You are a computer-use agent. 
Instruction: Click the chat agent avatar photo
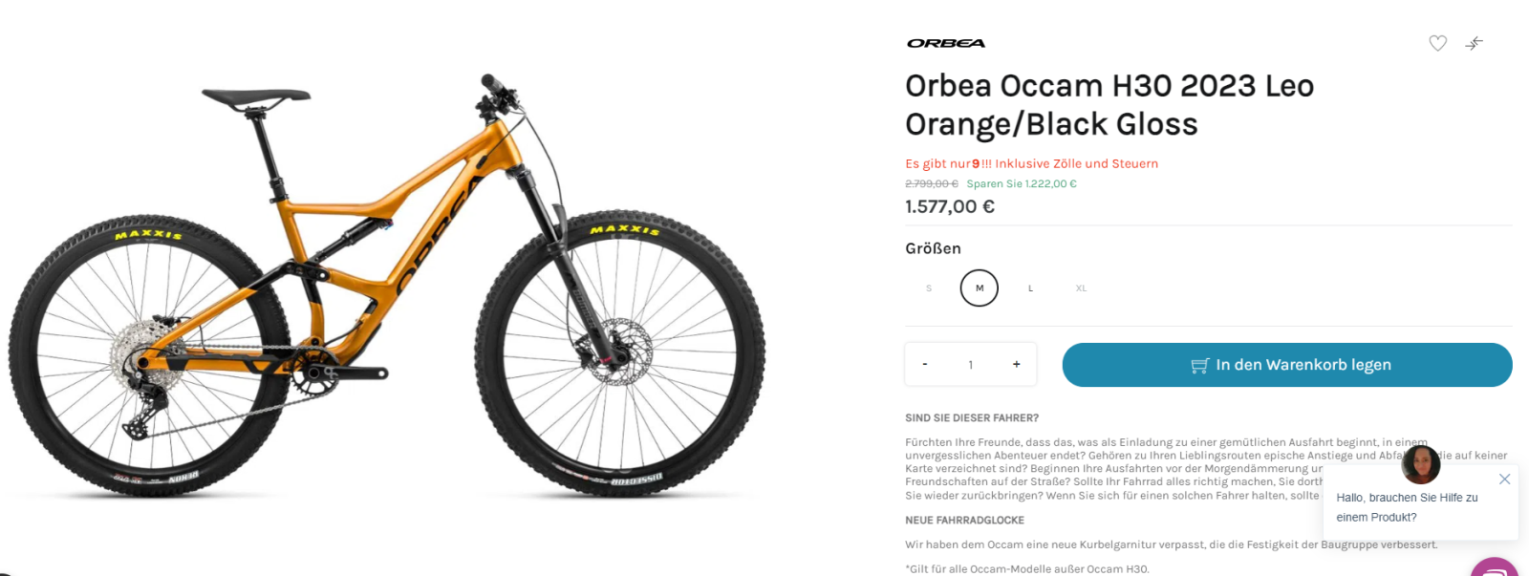[x=1421, y=465]
